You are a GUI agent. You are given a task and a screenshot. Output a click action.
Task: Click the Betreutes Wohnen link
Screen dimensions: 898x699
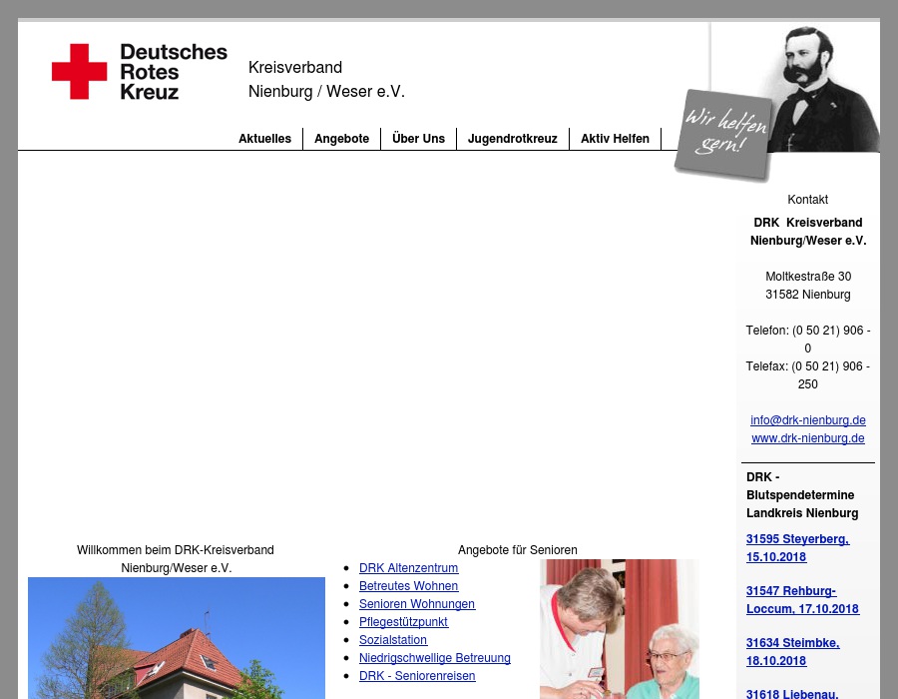click(408, 585)
